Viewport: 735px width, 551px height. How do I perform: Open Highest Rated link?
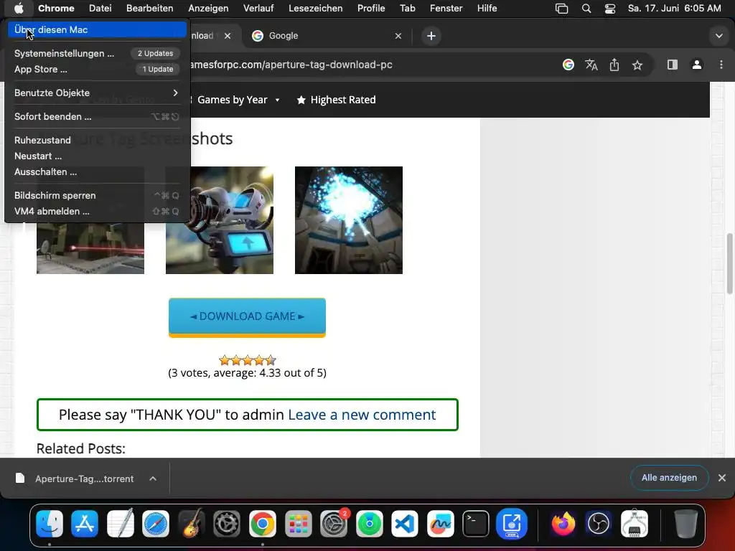click(336, 100)
